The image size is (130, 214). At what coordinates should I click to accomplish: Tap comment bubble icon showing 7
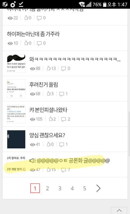pos(63,170)
